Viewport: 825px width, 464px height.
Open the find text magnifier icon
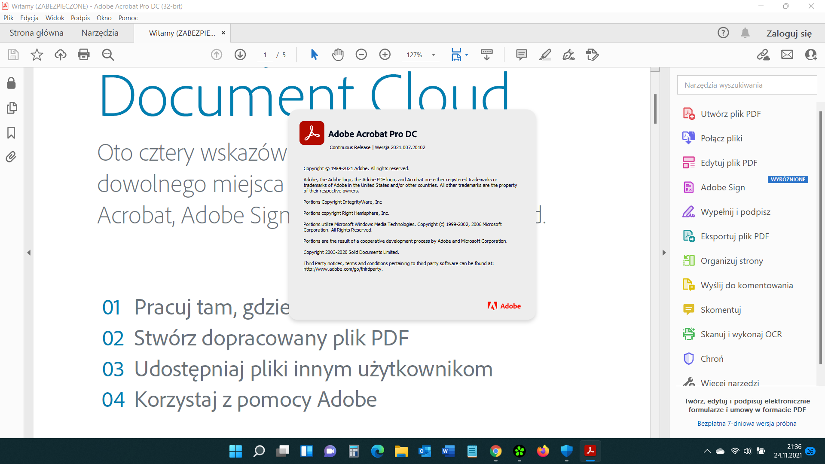108,55
